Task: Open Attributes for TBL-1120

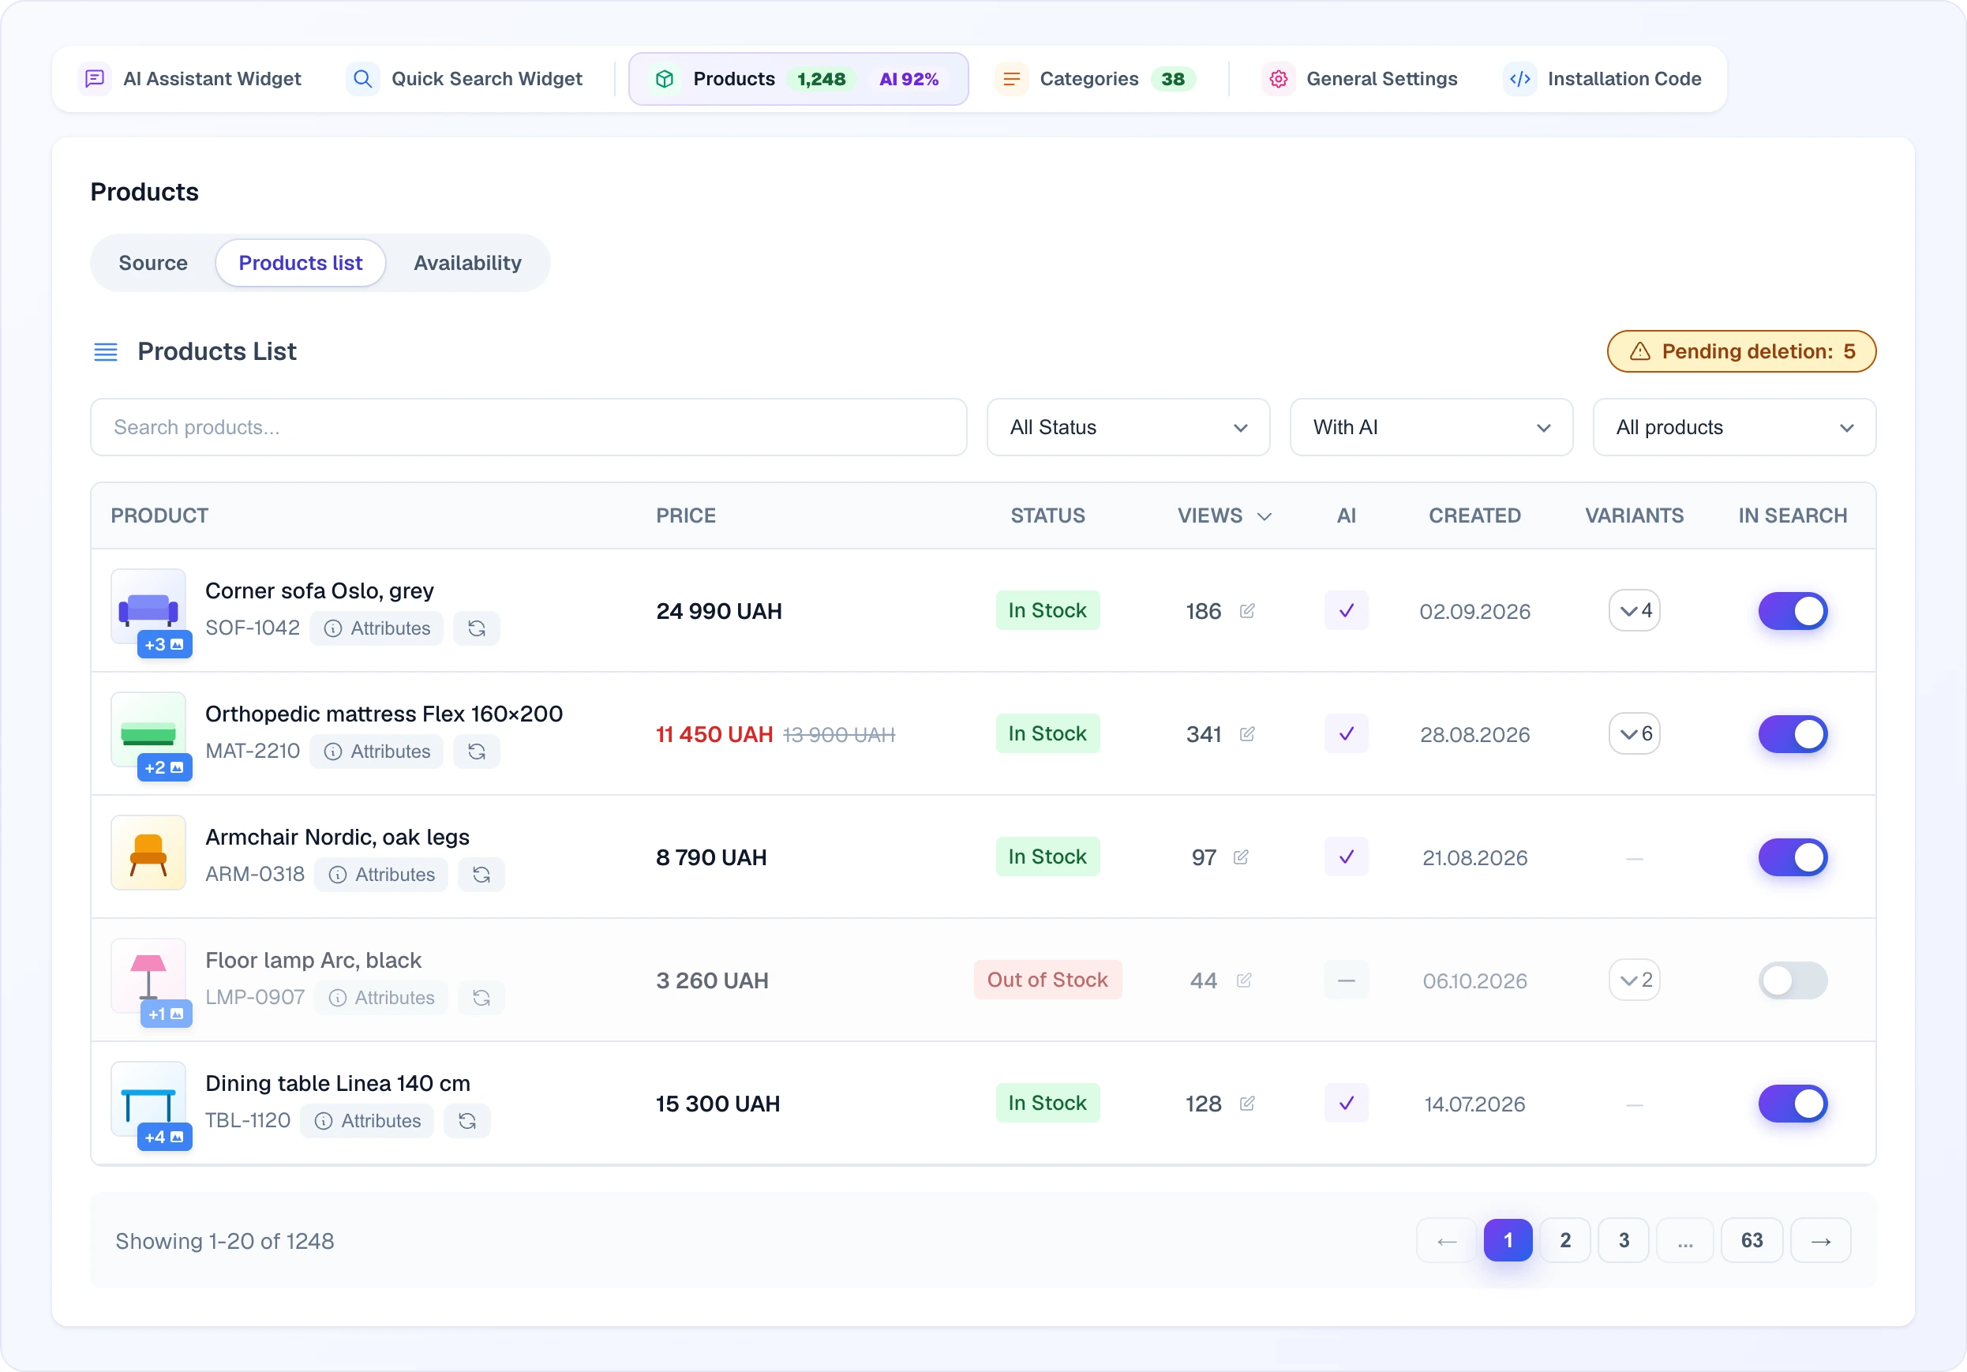Action: click(x=368, y=1121)
